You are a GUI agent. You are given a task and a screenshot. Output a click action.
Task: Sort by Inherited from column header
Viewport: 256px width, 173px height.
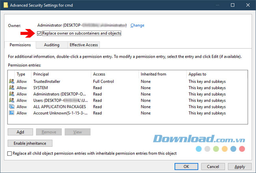pyautogui.click(x=154, y=74)
